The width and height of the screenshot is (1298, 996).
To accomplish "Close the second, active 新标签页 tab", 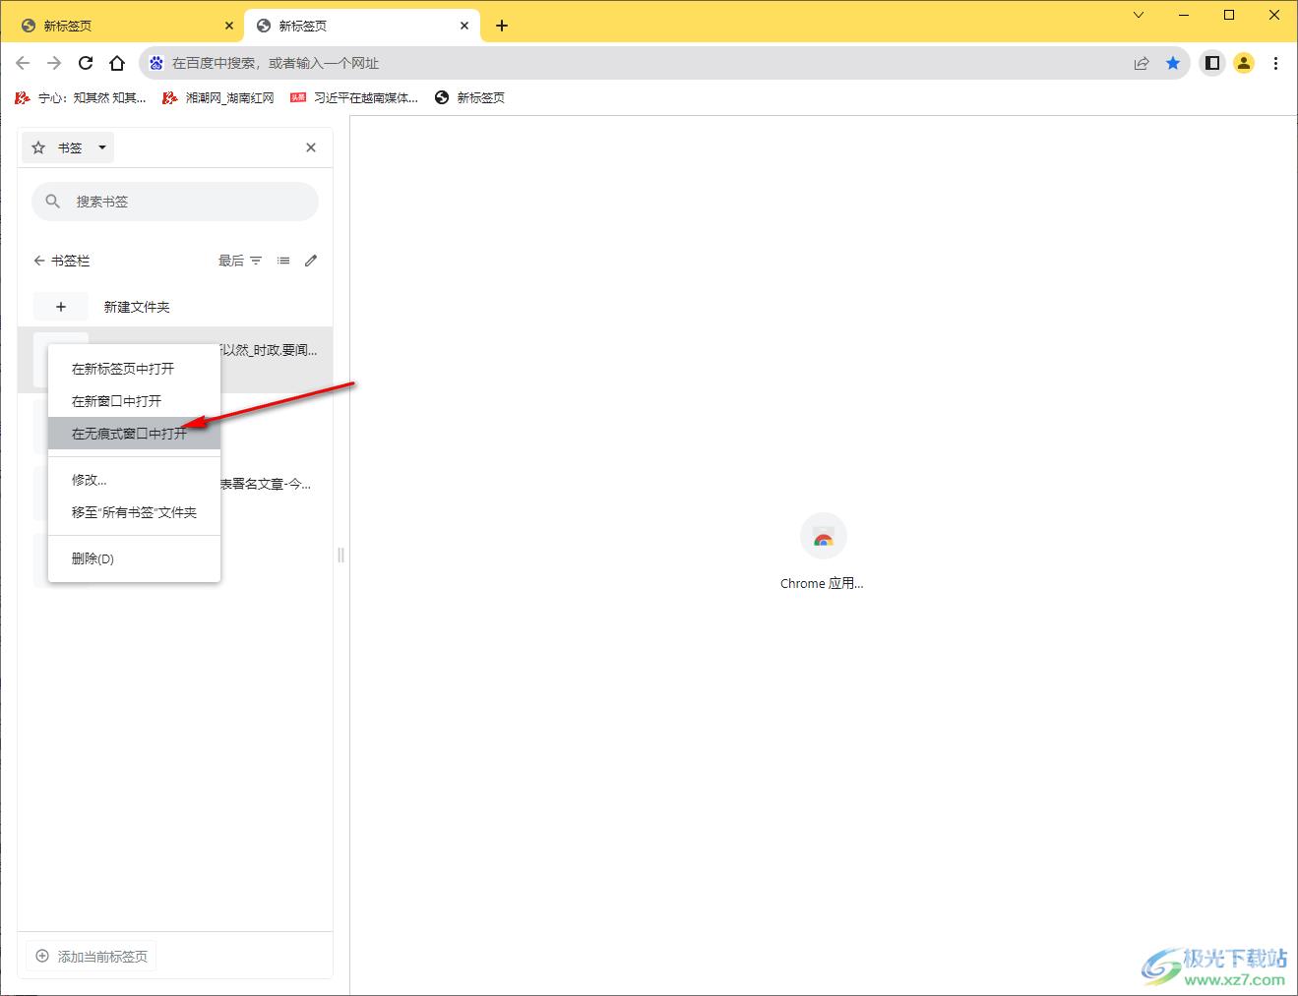I will [x=464, y=26].
